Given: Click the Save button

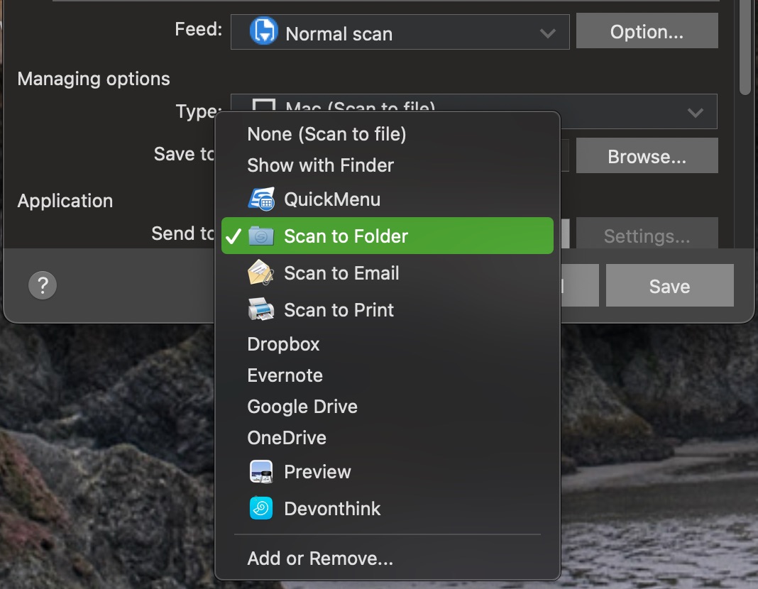Looking at the screenshot, I should coord(669,285).
